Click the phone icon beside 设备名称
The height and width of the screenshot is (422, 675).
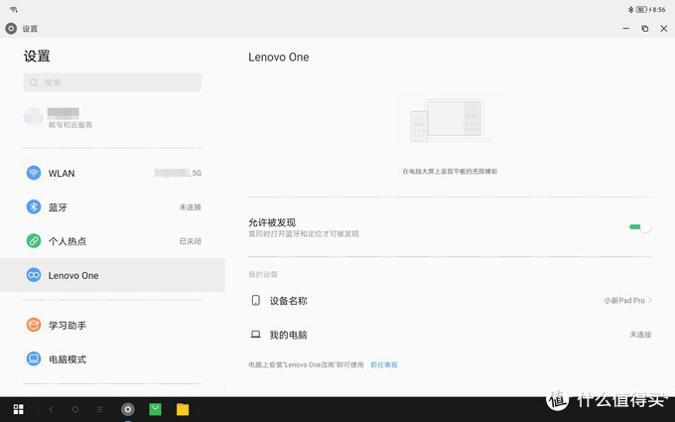[256, 300]
